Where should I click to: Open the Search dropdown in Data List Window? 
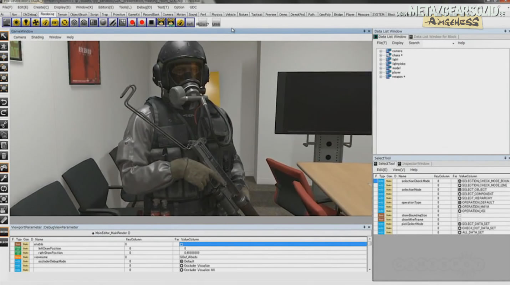coord(453,43)
